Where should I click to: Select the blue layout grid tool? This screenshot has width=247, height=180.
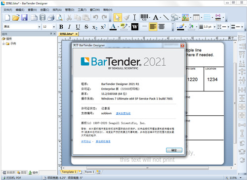[207, 17]
